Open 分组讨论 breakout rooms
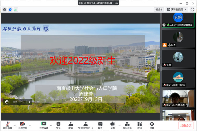This screenshot has width=197, height=131. tap(127, 125)
